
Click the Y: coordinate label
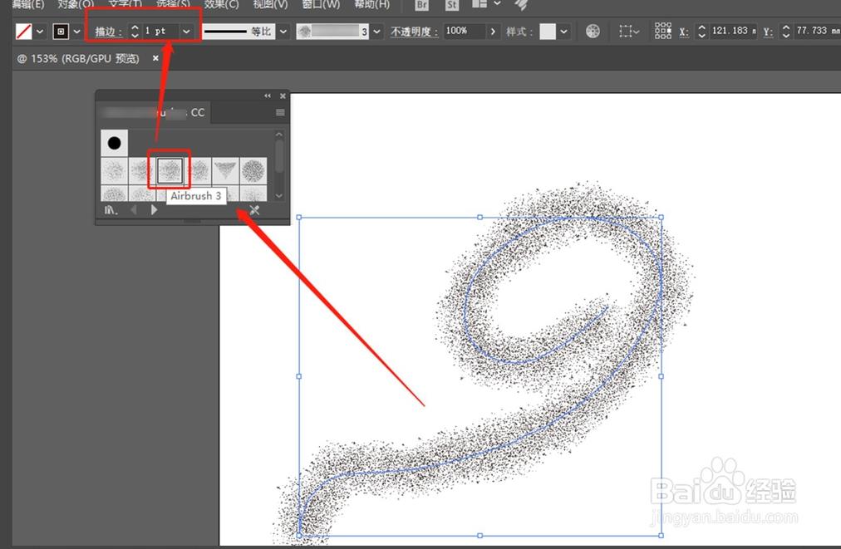tap(768, 32)
